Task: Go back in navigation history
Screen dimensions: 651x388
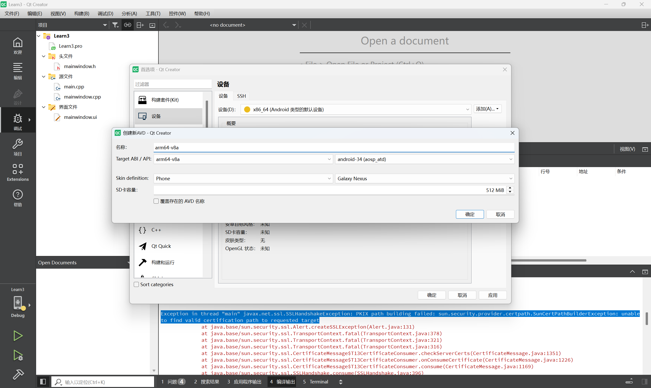Action: point(166,25)
